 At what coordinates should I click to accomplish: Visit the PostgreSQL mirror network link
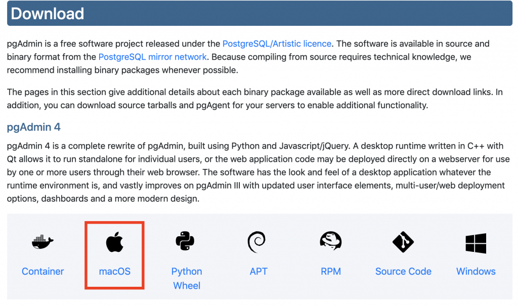click(152, 57)
